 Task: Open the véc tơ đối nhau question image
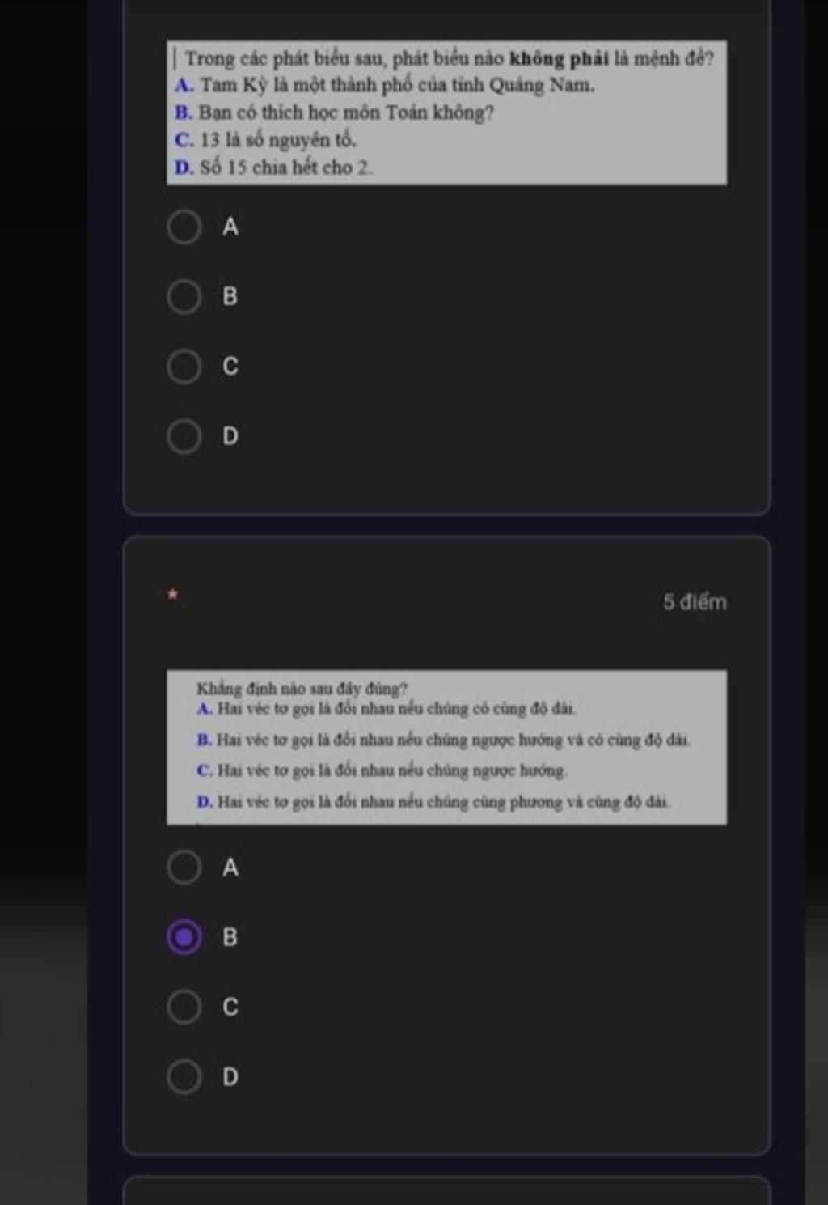pyautogui.click(x=446, y=747)
